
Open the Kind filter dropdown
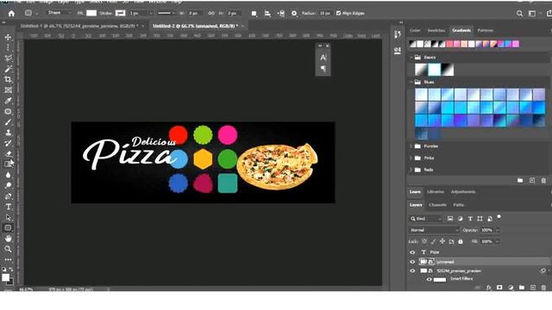[426, 219]
